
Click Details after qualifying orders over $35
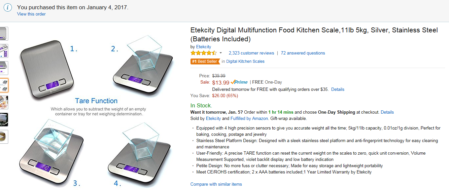tap(338, 89)
